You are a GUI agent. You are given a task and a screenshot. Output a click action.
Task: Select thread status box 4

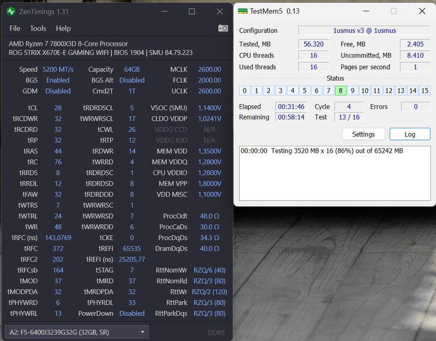(293, 91)
